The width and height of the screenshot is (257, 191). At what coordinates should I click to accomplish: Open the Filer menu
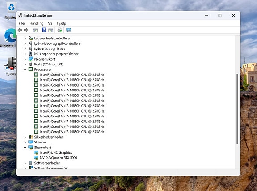pyautogui.click(x=22, y=23)
